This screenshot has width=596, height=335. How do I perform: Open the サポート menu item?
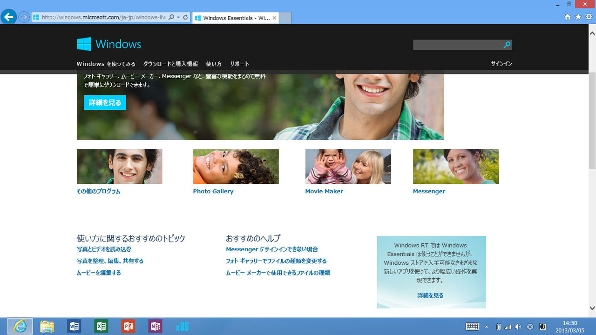pyautogui.click(x=239, y=64)
